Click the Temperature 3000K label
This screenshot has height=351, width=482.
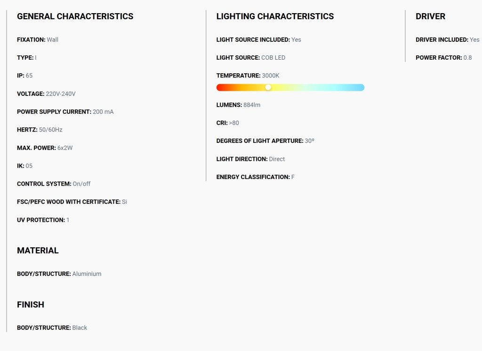[248, 76]
